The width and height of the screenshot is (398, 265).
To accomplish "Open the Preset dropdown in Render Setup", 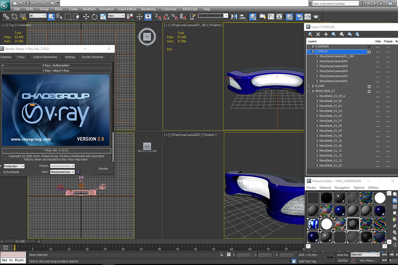I will coord(62,166).
